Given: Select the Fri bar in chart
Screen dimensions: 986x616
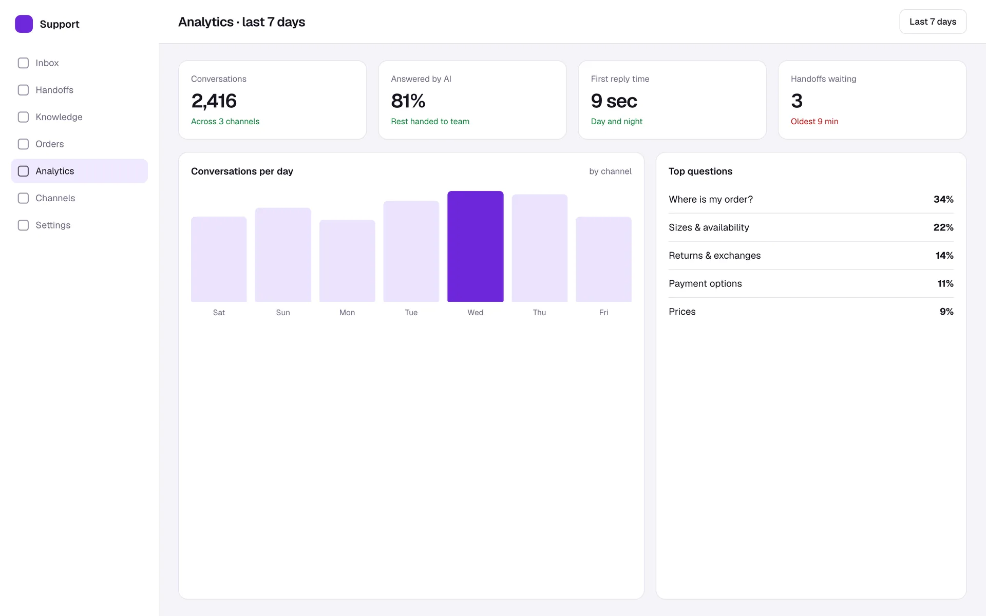Looking at the screenshot, I should (x=603, y=259).
